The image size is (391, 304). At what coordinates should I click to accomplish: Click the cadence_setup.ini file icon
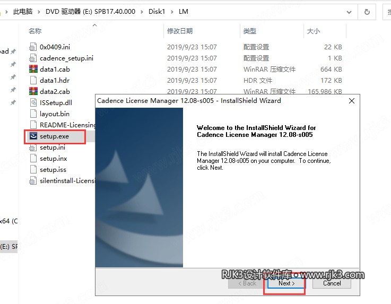(x=33, y=58)
